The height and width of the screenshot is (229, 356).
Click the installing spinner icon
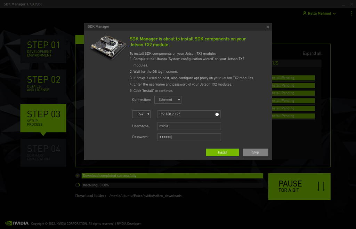point(78,185)
